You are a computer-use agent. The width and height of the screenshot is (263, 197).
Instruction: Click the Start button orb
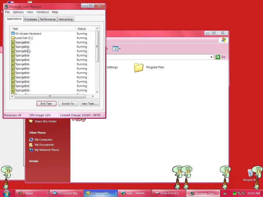tap(6, 193)
